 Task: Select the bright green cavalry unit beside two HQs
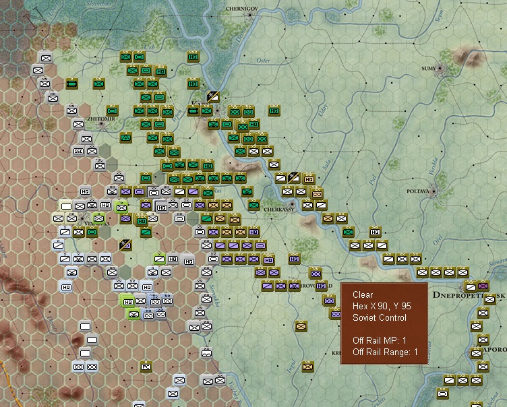click(159, 259)
